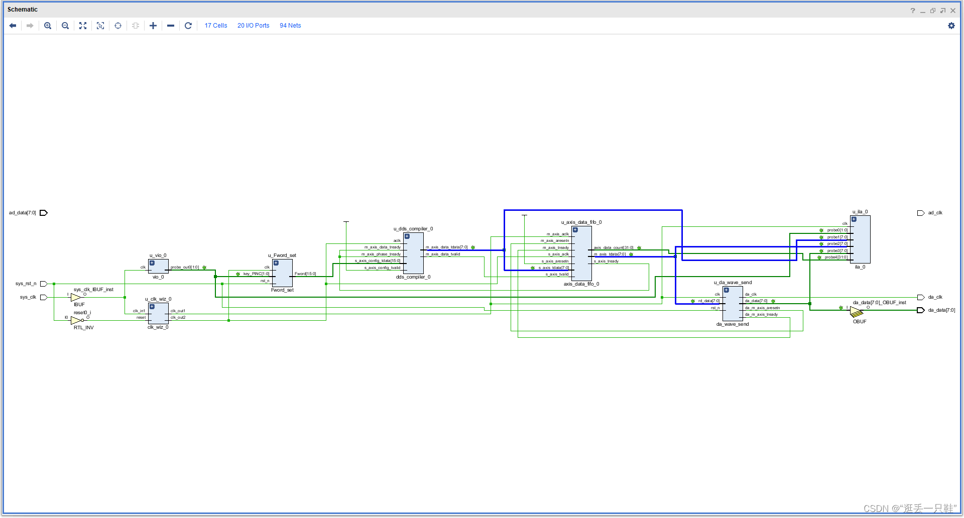Select the key_PINC[1:0] pin label
The width and height of the screenshot is (964, 518).
tap(256, 274)
